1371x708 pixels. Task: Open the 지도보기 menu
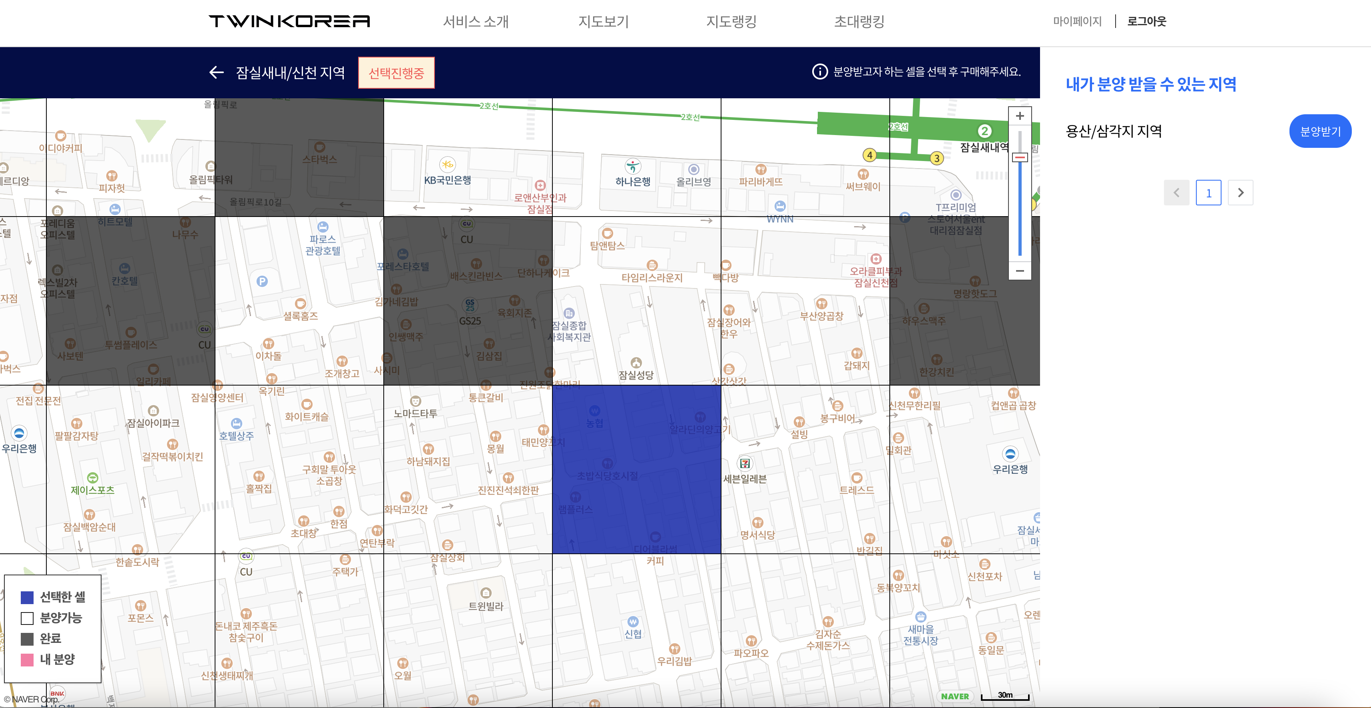click(604, 21)
